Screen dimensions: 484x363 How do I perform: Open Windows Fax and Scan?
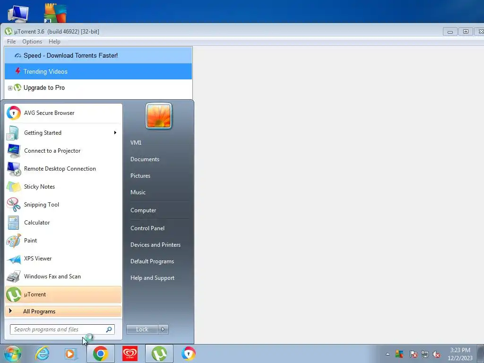(63, 276)
